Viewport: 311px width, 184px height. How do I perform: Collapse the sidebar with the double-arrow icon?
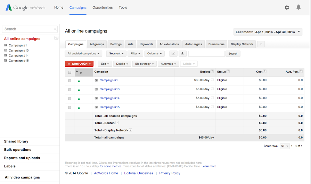tap(56, 38)
